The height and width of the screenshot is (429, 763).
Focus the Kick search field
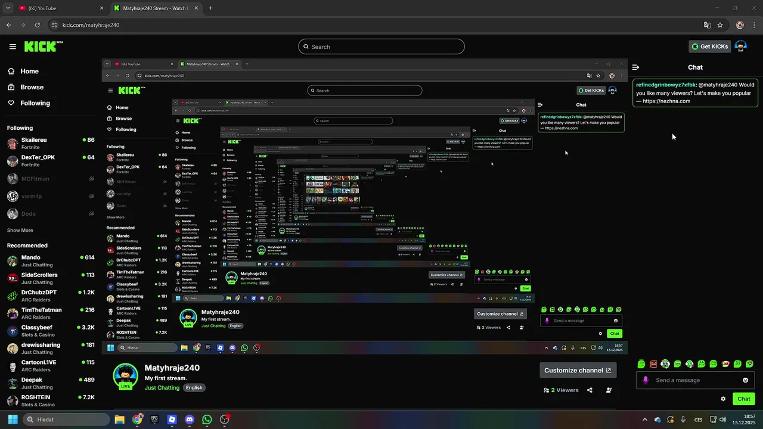(x=381, y=46)
